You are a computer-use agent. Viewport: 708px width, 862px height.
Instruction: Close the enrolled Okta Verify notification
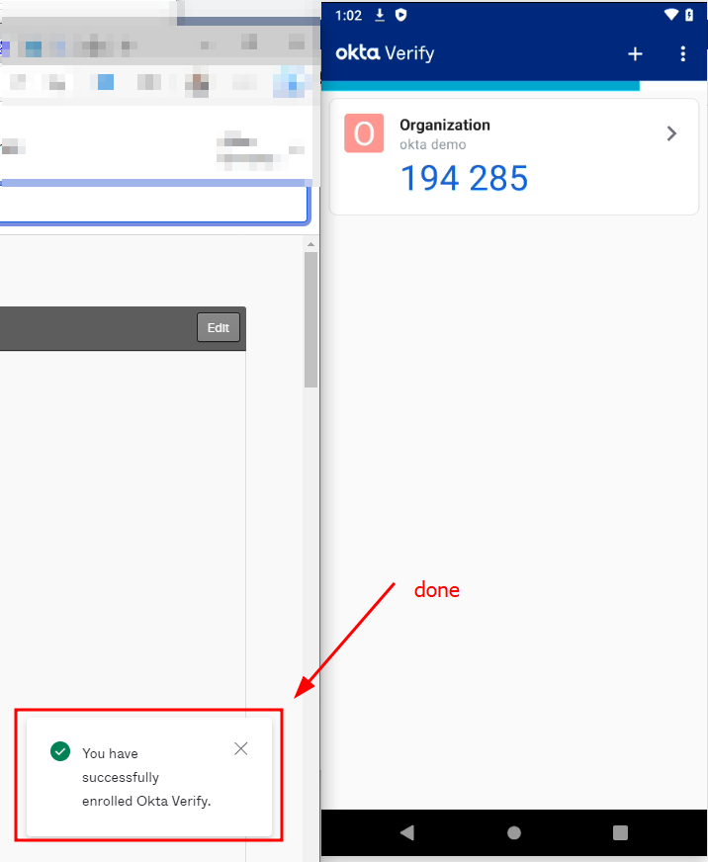pos(241,748)
